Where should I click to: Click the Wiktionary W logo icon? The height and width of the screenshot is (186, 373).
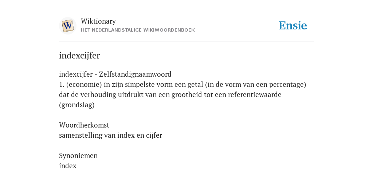coord(67,26)
